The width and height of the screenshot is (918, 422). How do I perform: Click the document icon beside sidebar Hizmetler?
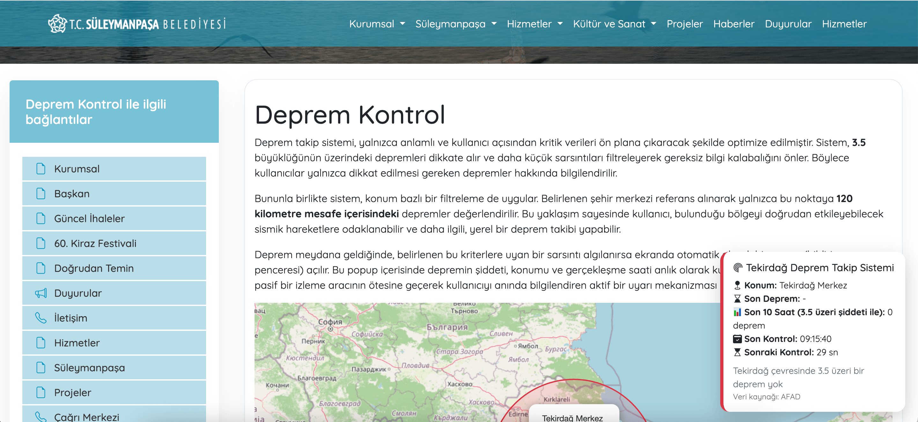point(41,343)
